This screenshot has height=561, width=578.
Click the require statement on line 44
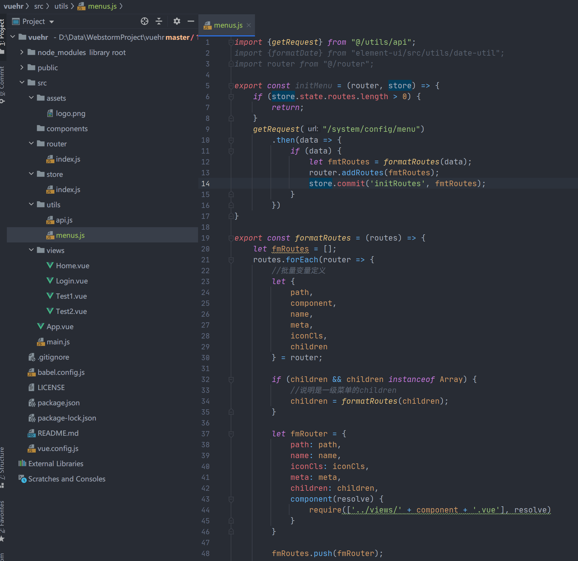430,510
